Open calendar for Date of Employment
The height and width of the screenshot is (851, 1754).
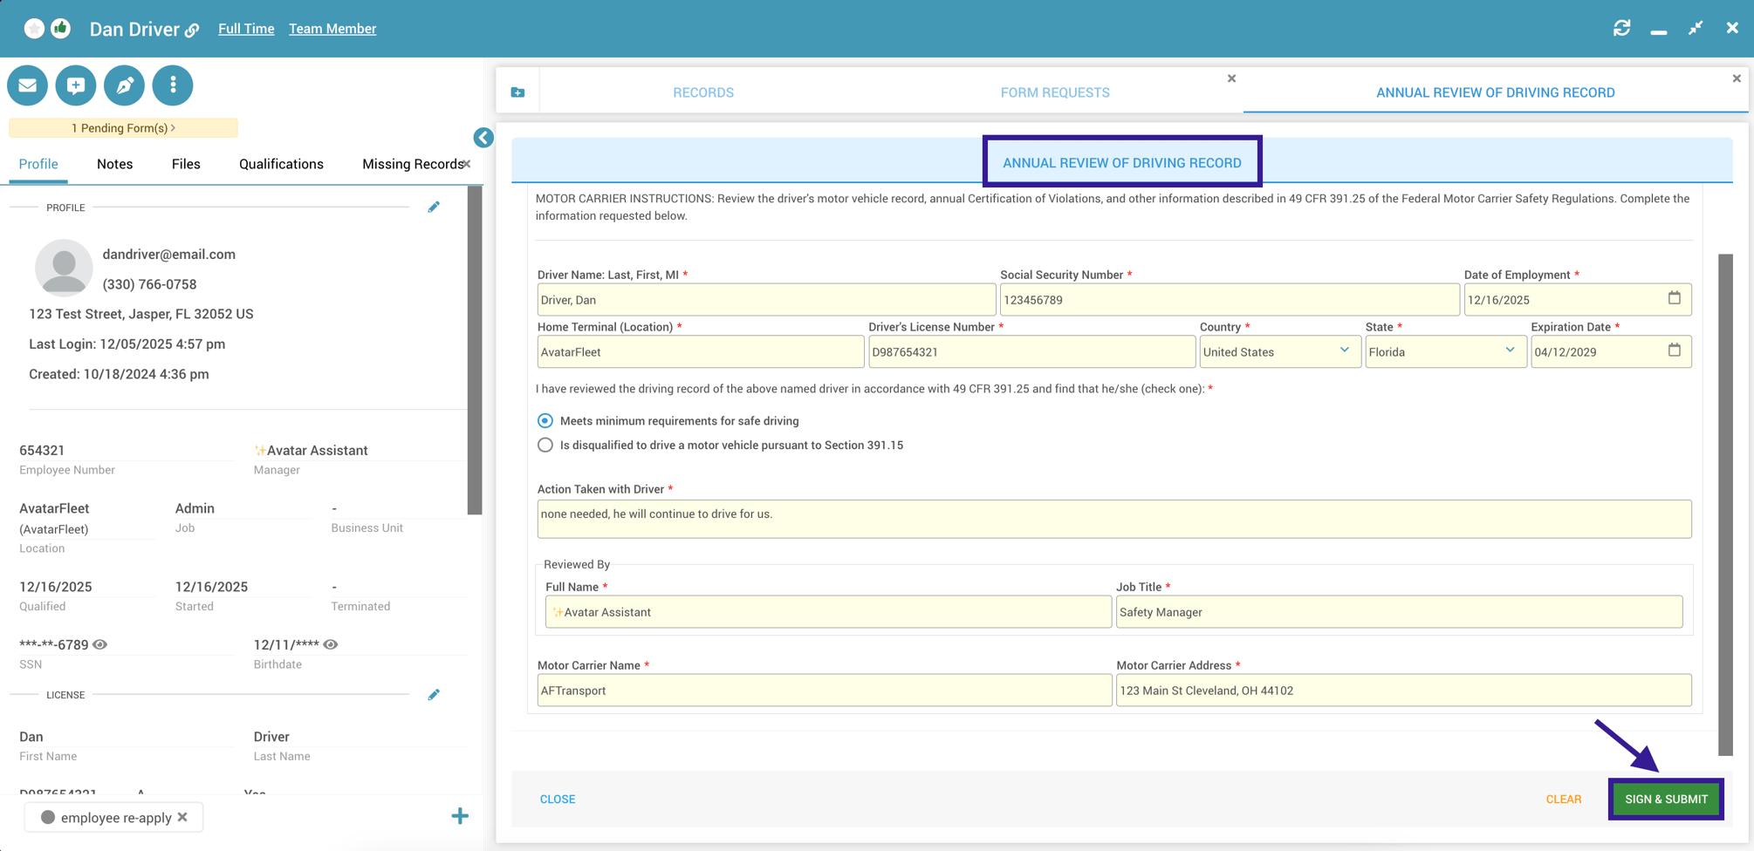click(1674, 298)
